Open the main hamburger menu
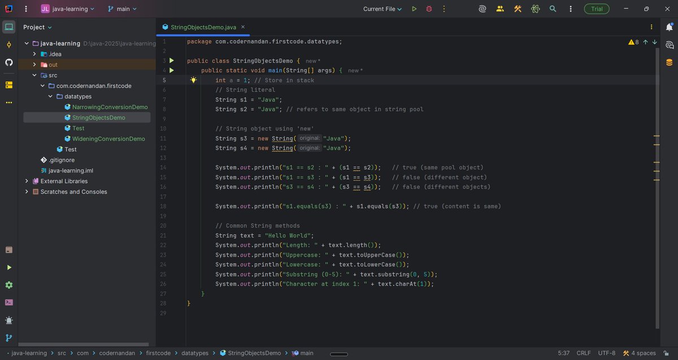Image resolution: width=678 pixels, height=360 pixels. pos(25,9)
